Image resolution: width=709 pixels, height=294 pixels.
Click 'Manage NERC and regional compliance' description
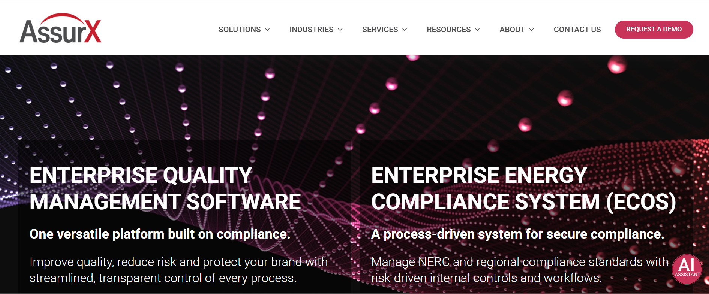(520, 270)
